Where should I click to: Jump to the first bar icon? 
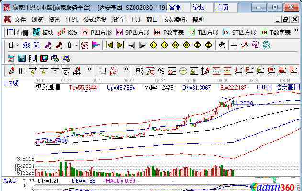click(x=109, y=46)
